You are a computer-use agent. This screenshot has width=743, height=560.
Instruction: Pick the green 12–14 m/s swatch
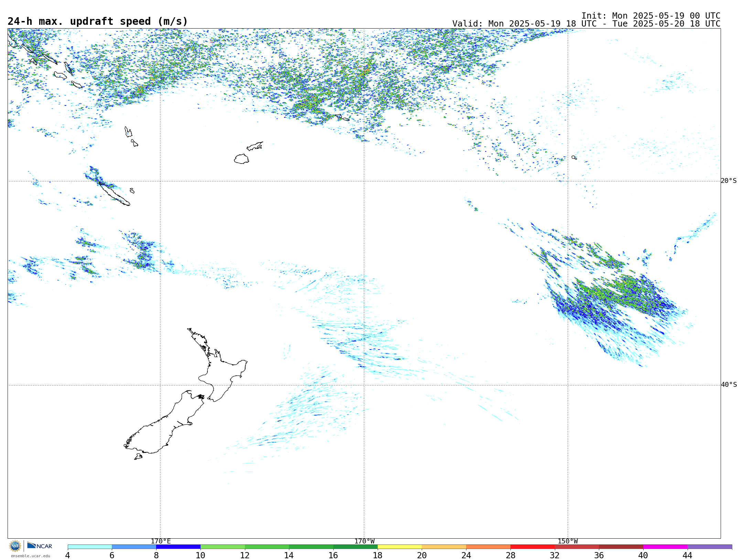pyautogui.click(x=267, y=547)
